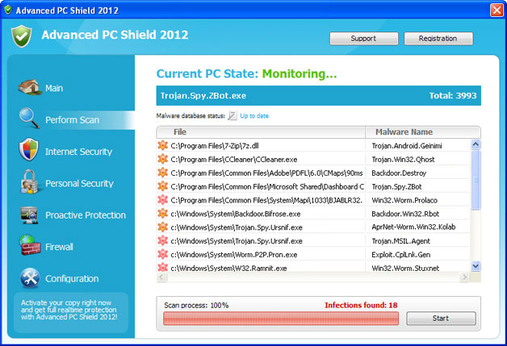Viewport: 507px width, 346px height.
Task: Sort by the Malware Name column header
Action: pos(422,132)
